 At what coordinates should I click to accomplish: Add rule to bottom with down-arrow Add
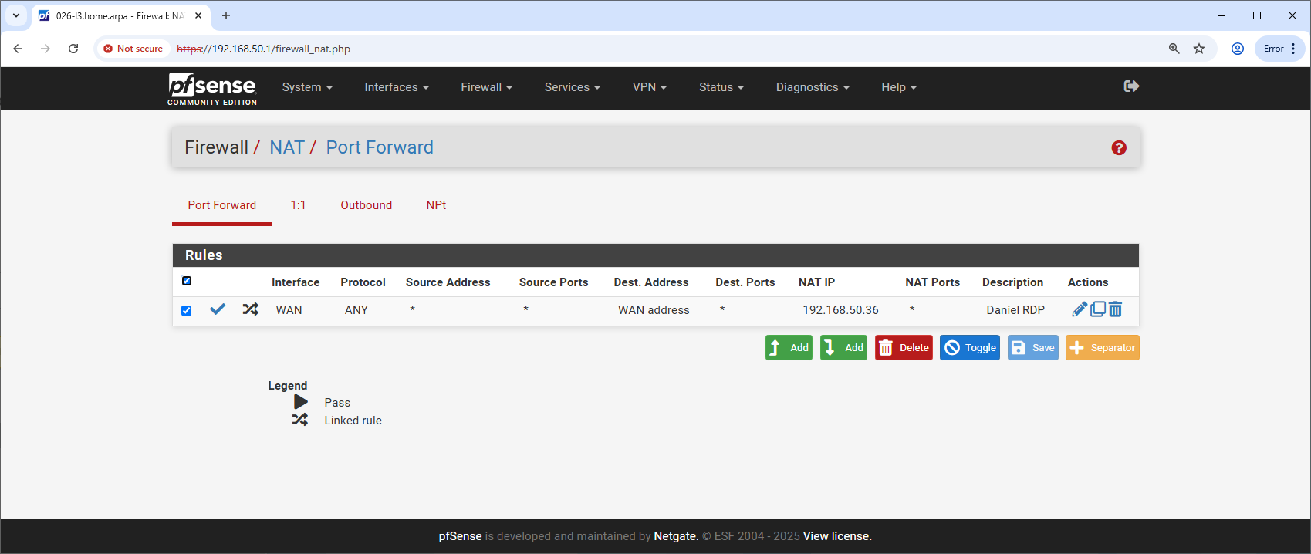tap(843, 347)
